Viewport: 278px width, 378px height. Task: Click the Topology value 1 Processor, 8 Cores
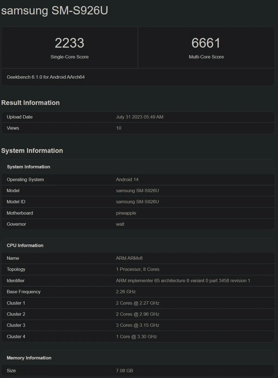coord(138,269)
